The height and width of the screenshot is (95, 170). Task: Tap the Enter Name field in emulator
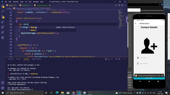pos(149,58)
